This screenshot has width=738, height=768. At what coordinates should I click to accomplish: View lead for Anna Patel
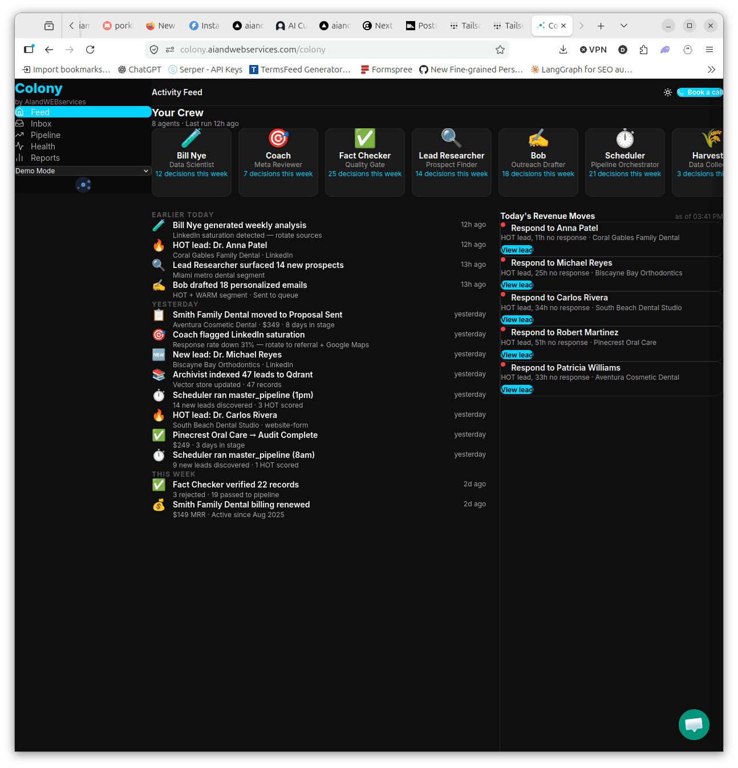[x=516, y=250]
